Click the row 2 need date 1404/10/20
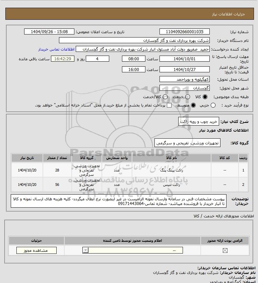The width and height of the screenshot is (258, 283). (27, 185)
